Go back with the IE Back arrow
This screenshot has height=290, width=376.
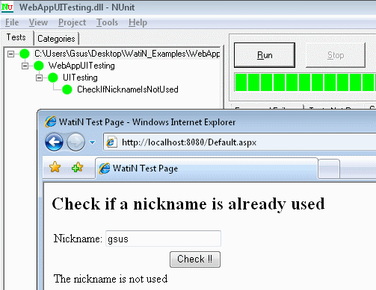[x=54, y=142]
